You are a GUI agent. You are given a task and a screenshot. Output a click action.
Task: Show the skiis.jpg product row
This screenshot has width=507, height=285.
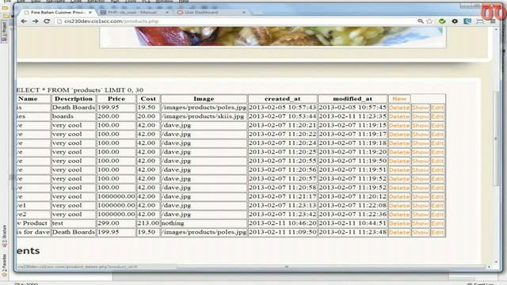coord(421,116)
